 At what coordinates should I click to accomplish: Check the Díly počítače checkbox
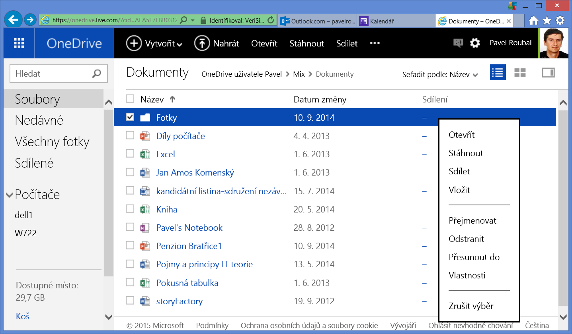coord(130,135)
